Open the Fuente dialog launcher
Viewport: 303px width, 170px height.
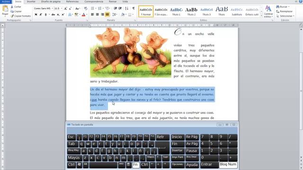pos(87,20)
